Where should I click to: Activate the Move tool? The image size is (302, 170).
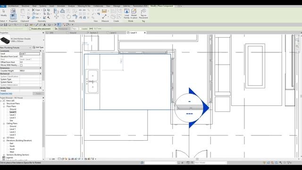(x=56, y=17)
